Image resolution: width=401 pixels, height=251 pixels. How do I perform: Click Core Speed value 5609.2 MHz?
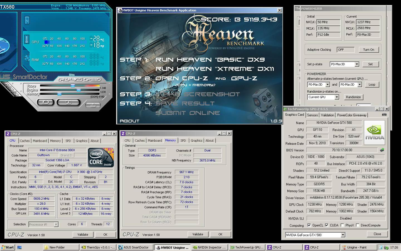tap(41, 199)
